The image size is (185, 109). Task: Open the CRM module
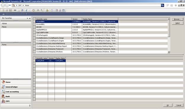click(16, 101)
